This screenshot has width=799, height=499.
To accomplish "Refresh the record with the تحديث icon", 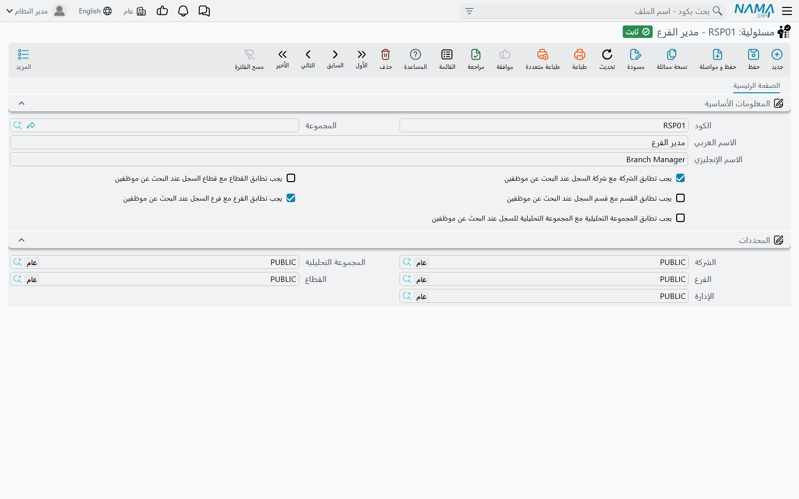I will point(607,58).
